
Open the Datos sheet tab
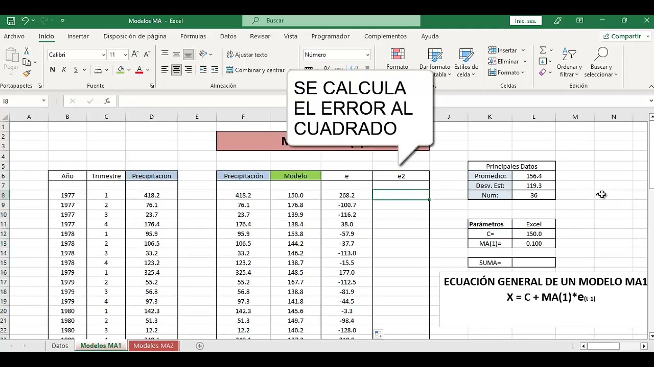coord(60,346)
